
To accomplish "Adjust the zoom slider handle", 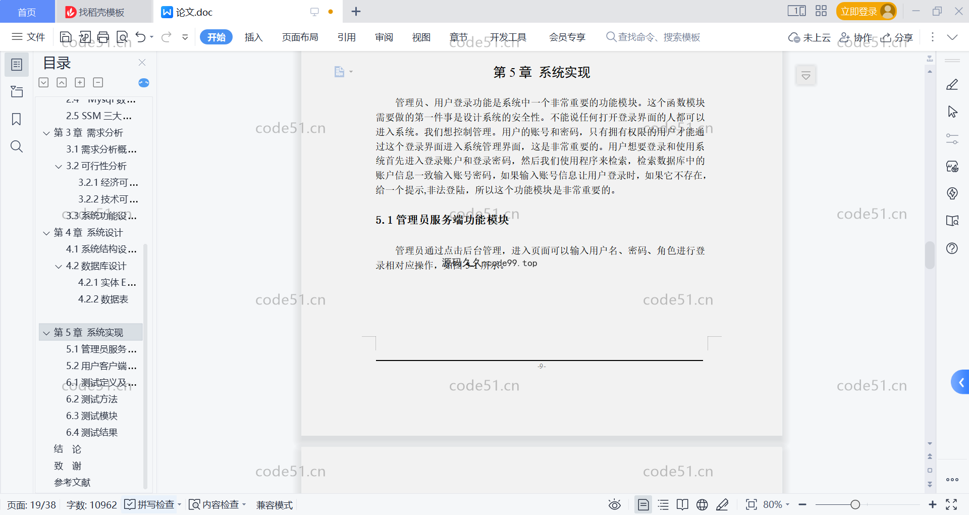I will coord(855,505).
